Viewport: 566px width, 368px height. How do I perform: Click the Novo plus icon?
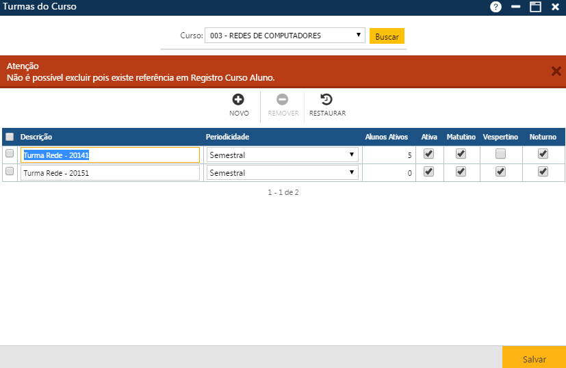(239, 100)
